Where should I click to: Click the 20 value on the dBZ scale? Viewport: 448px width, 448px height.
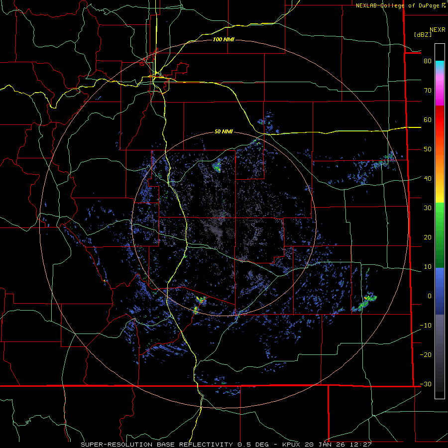click(x=428, y=237)
